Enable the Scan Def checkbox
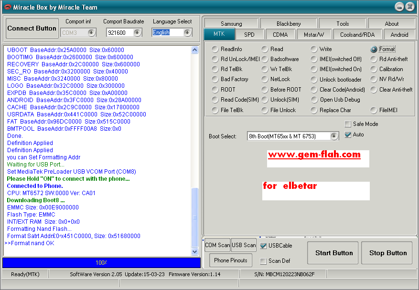Viewport: 419px width, 290px height. click(263, 261)
